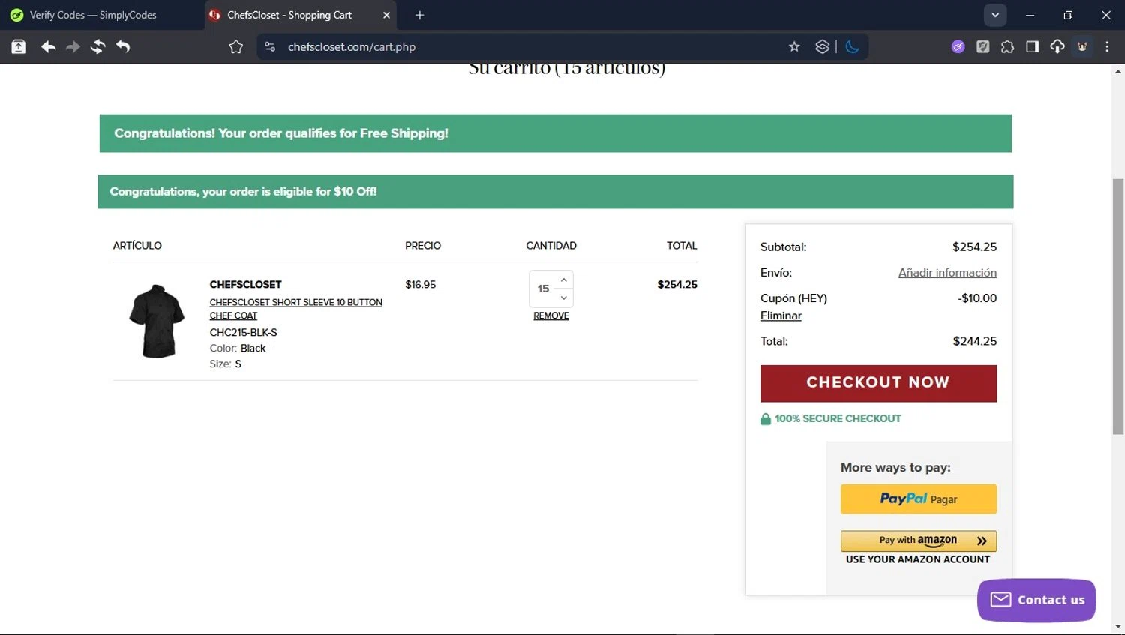Open the browser three-dot menu
The height and width of the screenshot is (635, 1125).
(x=1107, y=47)
